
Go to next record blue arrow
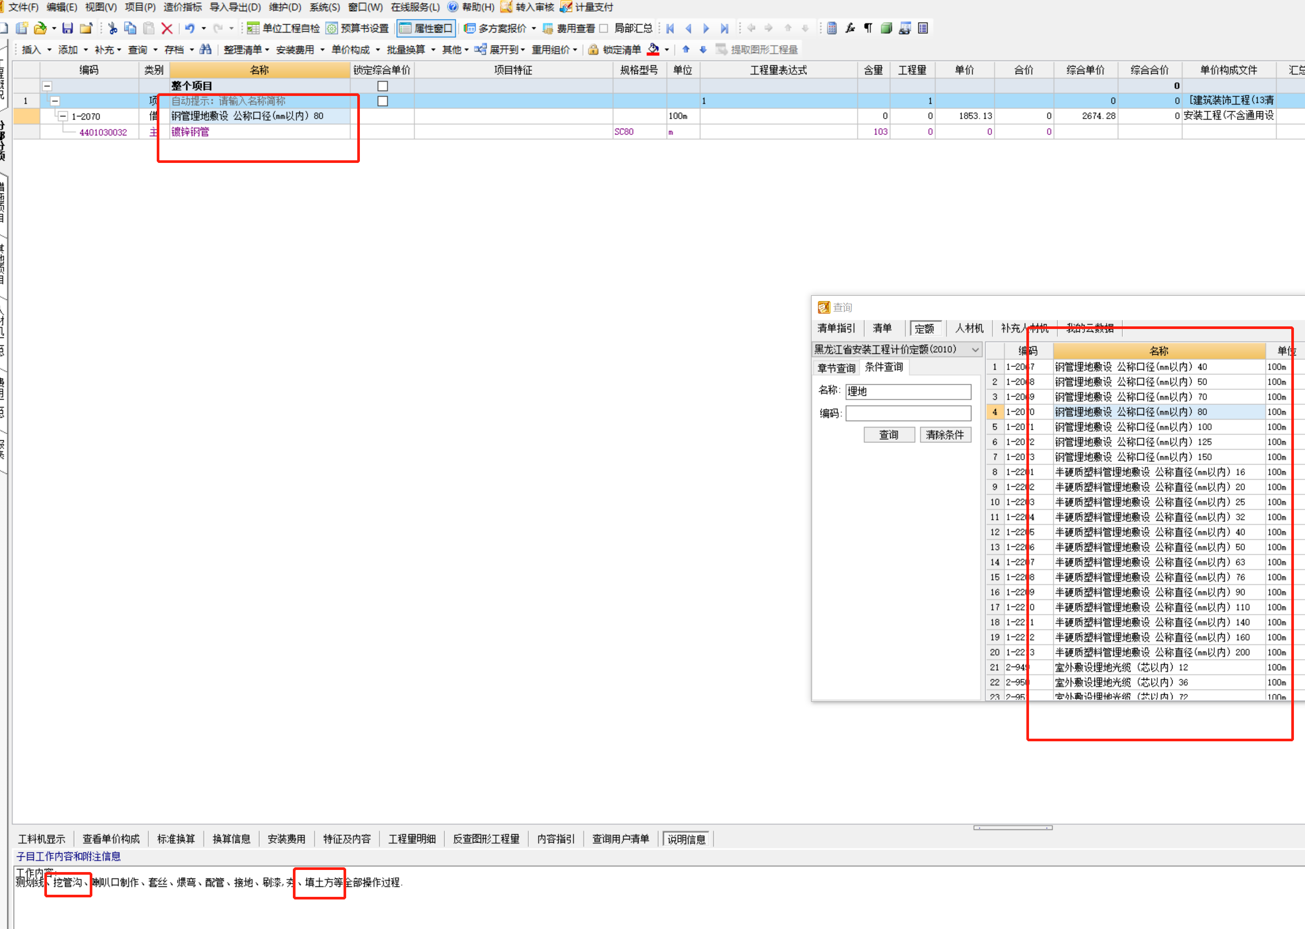[706, 28]
